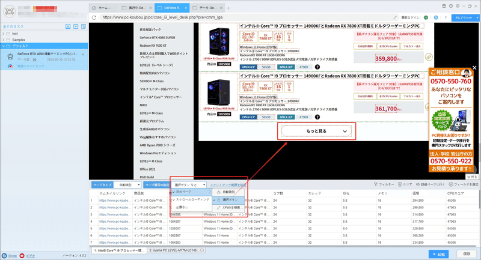Viewport: 481px width, 260px height.
Task: Expand the test folder in task tree
Action: [4, 34]
